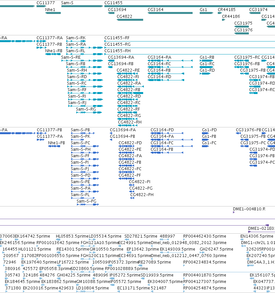Image resolution: width=275 pixels, height=293 pixels.
Task: Select the CG31974-PC protein label
Action: 262,162
